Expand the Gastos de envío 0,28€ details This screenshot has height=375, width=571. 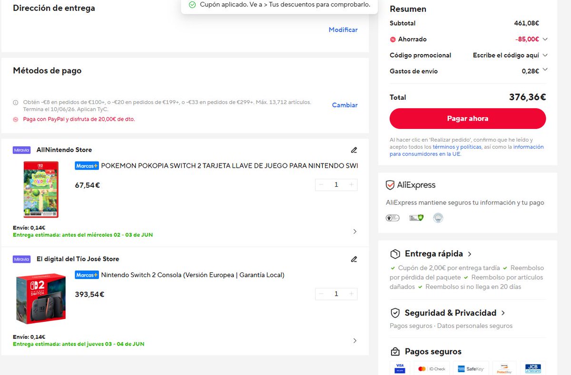pyautogui.click(x=545, y=70)
